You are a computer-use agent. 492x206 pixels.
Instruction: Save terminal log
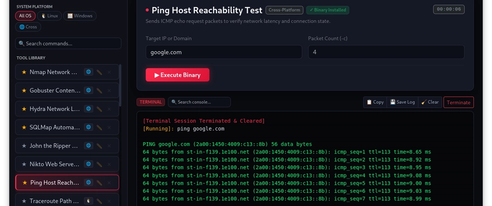402,102
